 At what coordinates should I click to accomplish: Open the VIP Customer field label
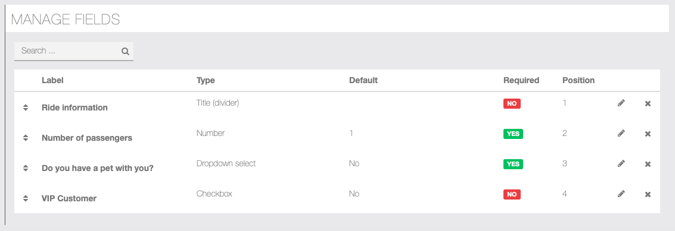tap(69, 198)
